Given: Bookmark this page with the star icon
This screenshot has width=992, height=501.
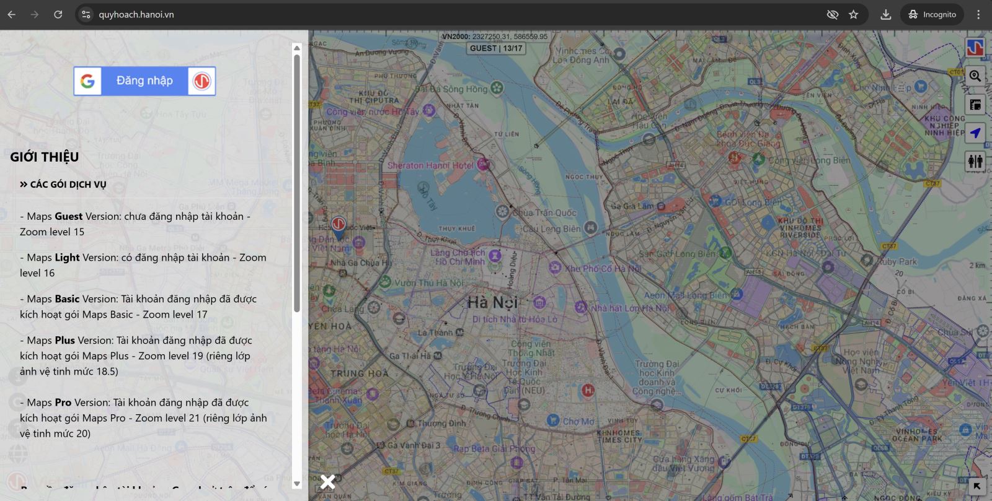Looking at the screenshot, I should pyautogui.click(x=854, y=14).
